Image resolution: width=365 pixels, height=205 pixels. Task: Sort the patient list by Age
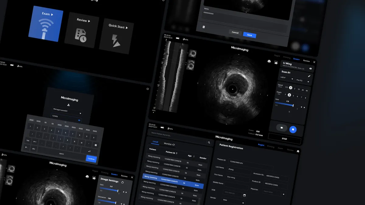(194, 156)
